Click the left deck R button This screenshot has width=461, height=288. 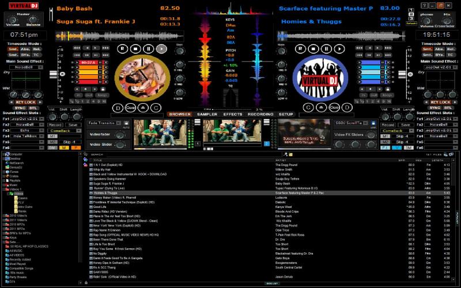point(122,49)
